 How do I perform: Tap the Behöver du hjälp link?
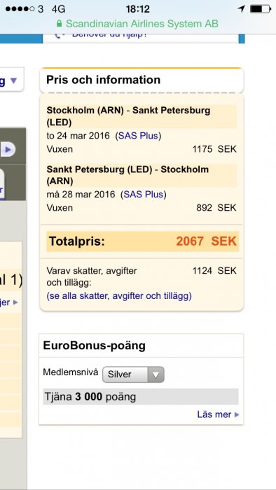coord(109,35)
